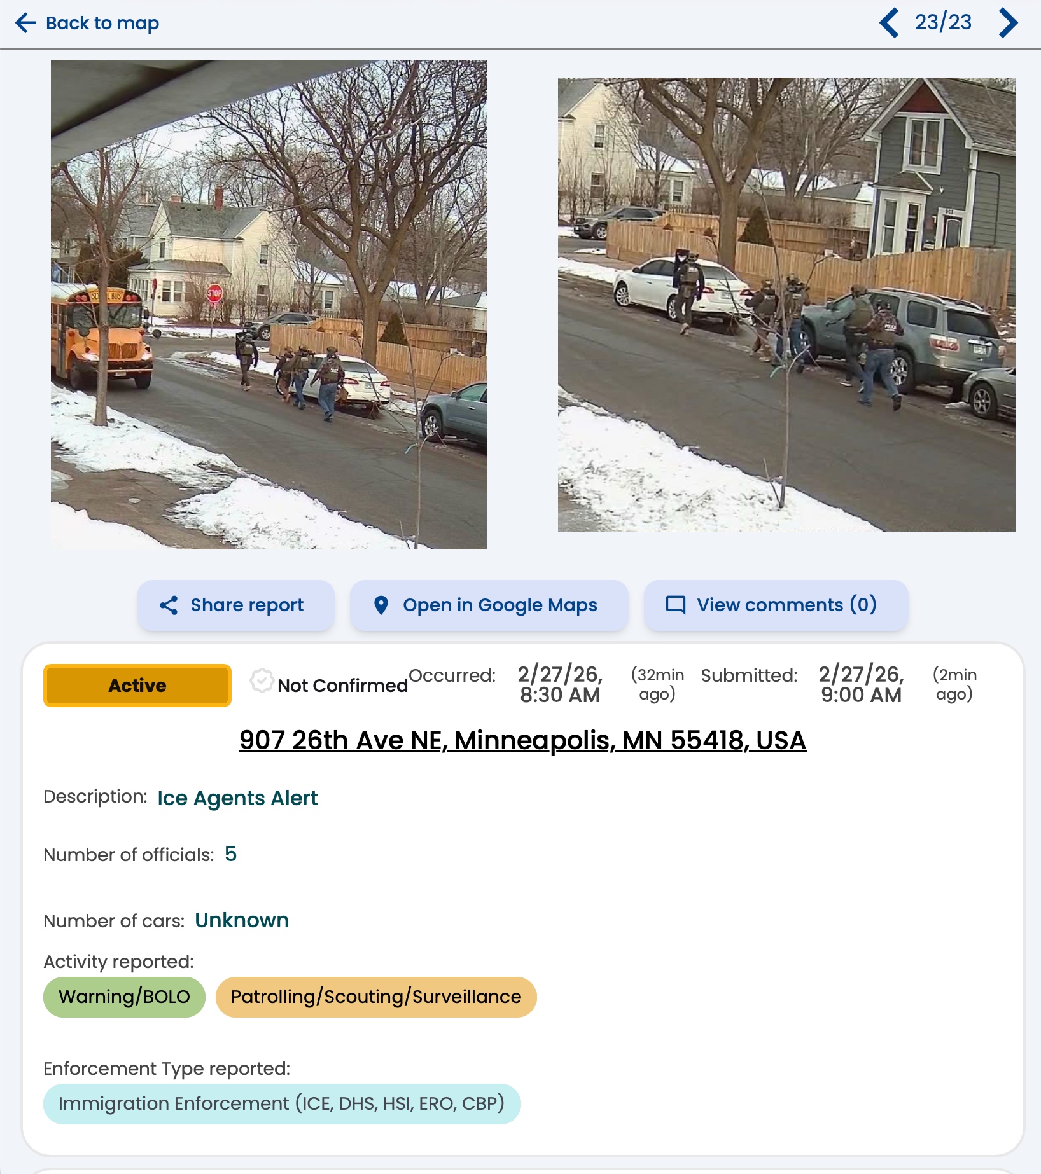Click the 23/23 report counter
The height and width of the screenshot is (1174, 1041).
click(x=943, y=23)
